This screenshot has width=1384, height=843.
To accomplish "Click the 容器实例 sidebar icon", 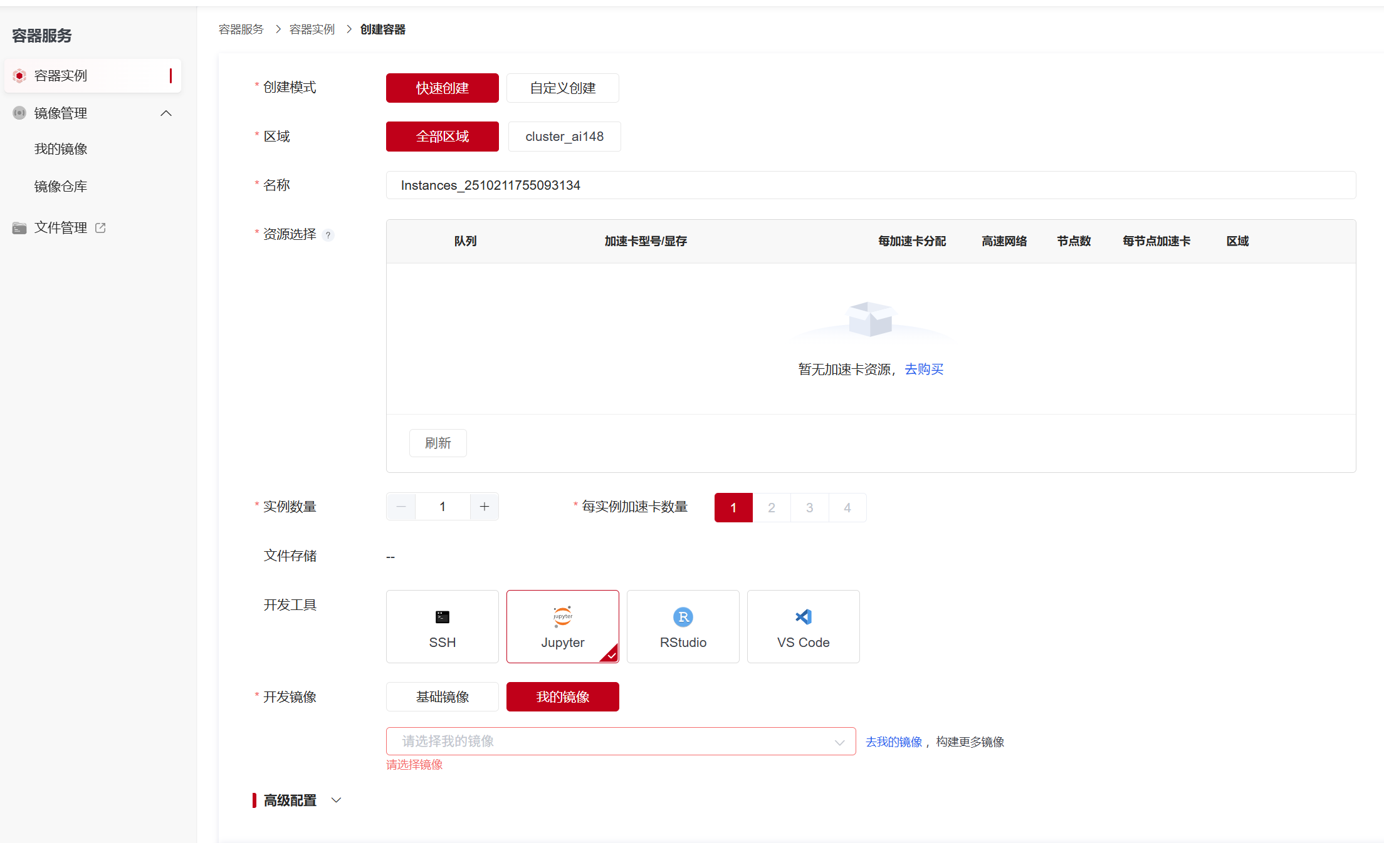I will coord(19,76).
